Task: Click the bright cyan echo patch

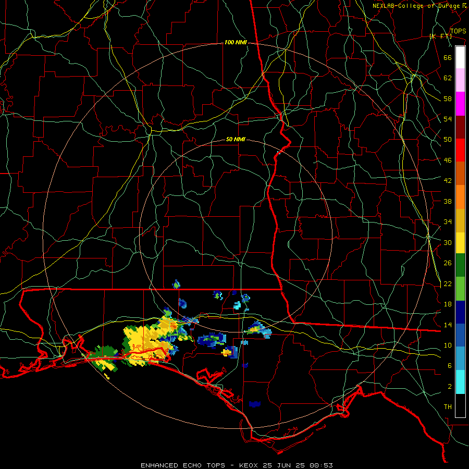Action: [237, 305]
